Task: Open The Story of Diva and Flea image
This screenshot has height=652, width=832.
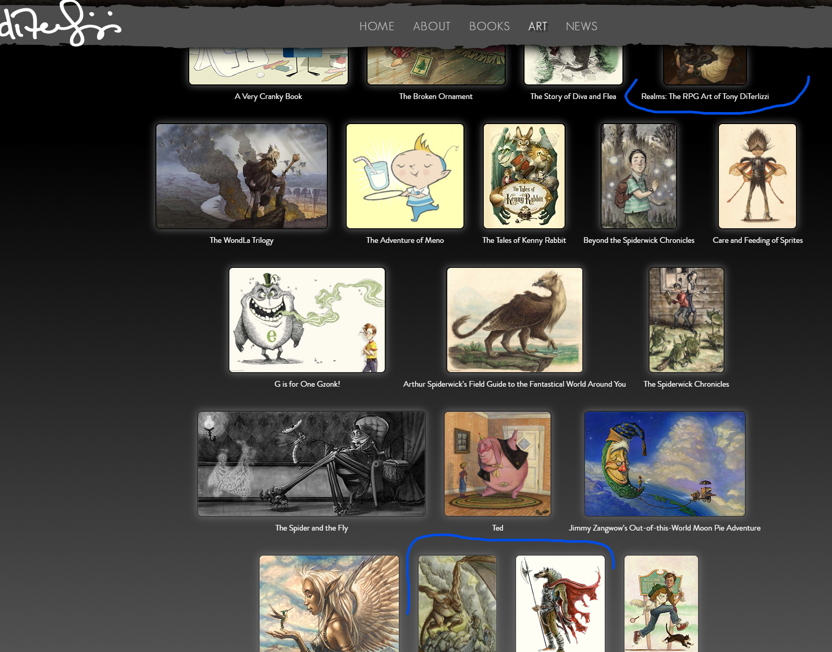Action: click(x=573, y=65)
